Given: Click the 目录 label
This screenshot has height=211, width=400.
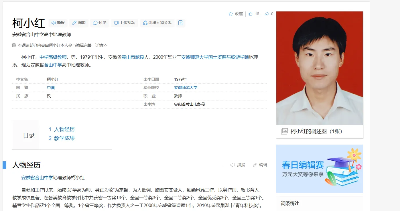Looking at the screenshot, I should coord(29,135).
